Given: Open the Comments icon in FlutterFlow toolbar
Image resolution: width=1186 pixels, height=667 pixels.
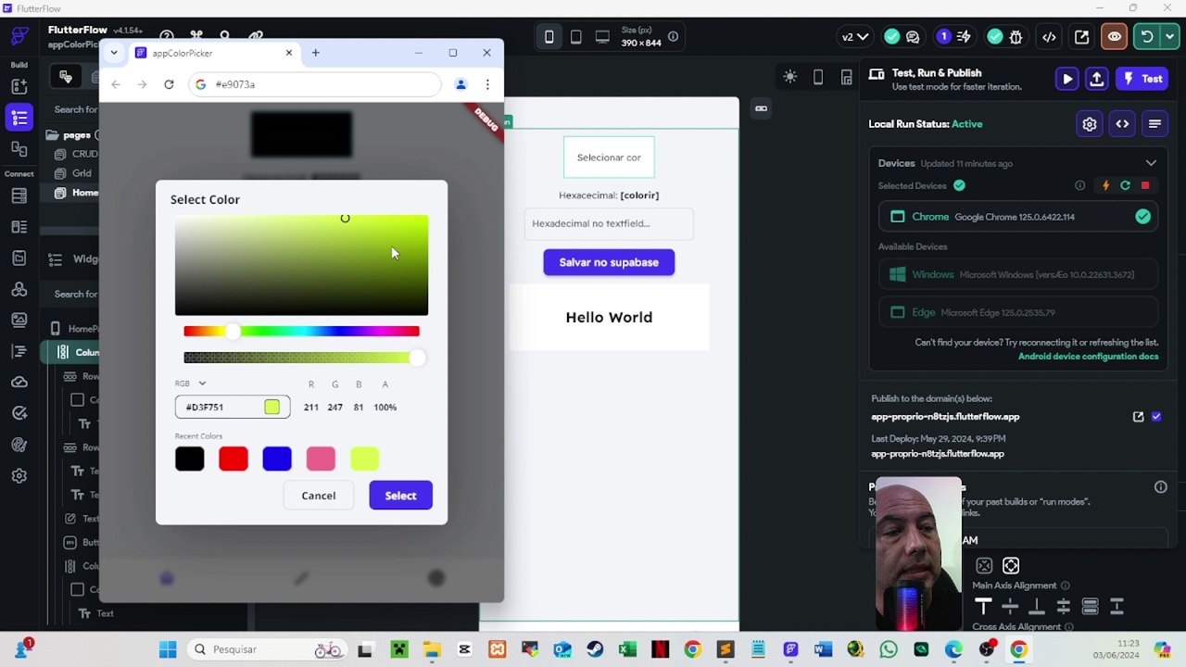Looking at the screenshot, I should coord(913,37).
